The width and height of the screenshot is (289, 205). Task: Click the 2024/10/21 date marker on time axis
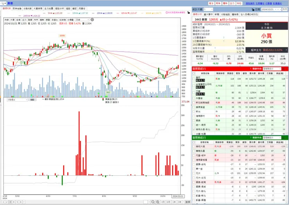pos(178,196)
